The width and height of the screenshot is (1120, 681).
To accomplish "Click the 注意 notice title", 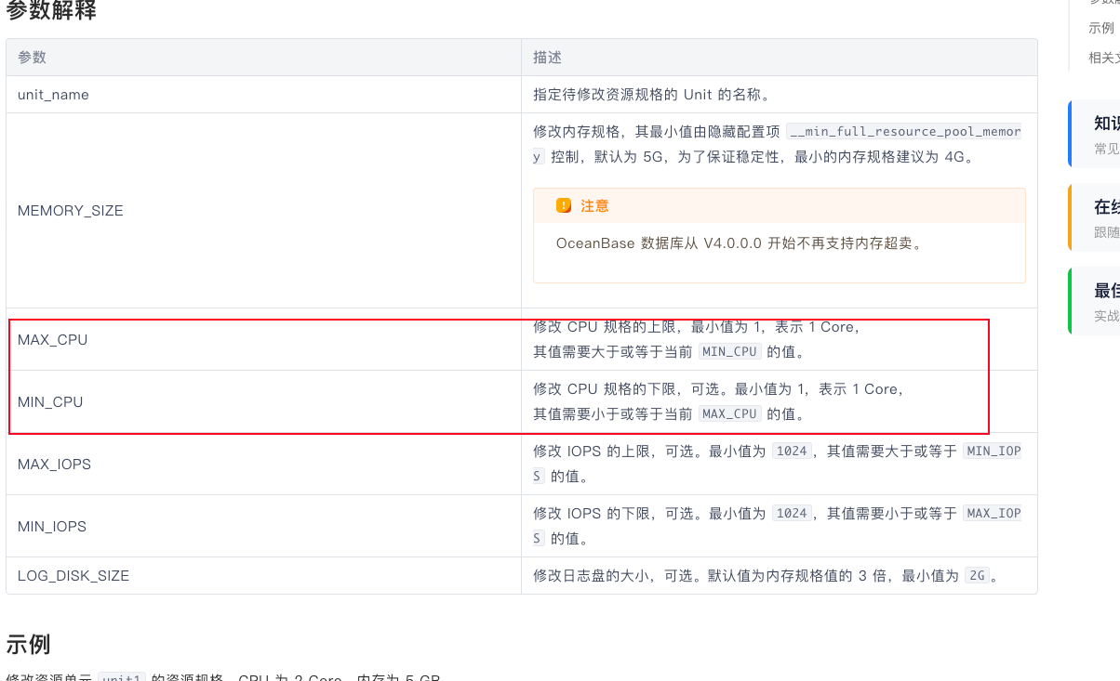I will (595, 205).
